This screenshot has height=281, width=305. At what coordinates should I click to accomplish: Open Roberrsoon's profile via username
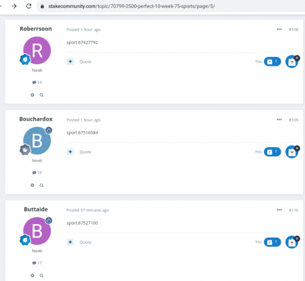pyautogui.click(x=36, y=29)
